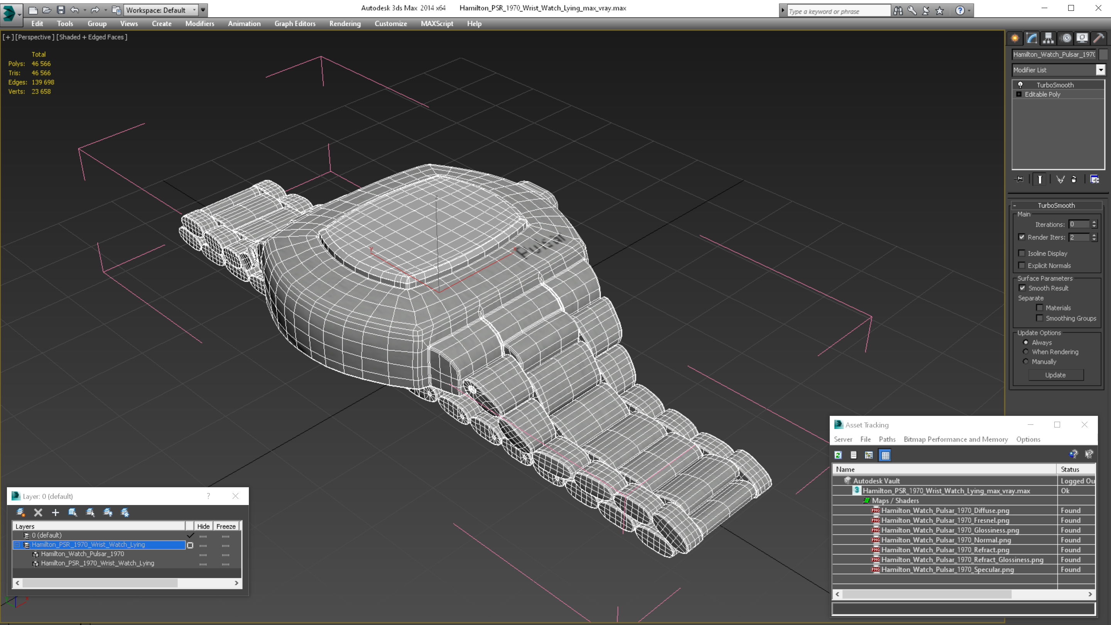Click Select Highlighted Objects and Layers icon
The image size is (1111, 625).
(x=73, y=512)
